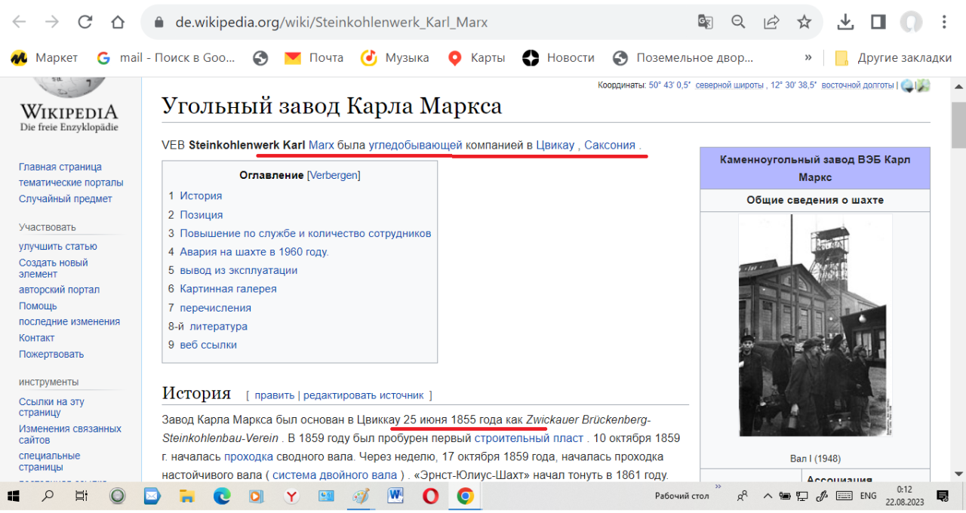Screen dimensions: 966x513
Task: Toggle the browser side panel icon
Action: 878,22
